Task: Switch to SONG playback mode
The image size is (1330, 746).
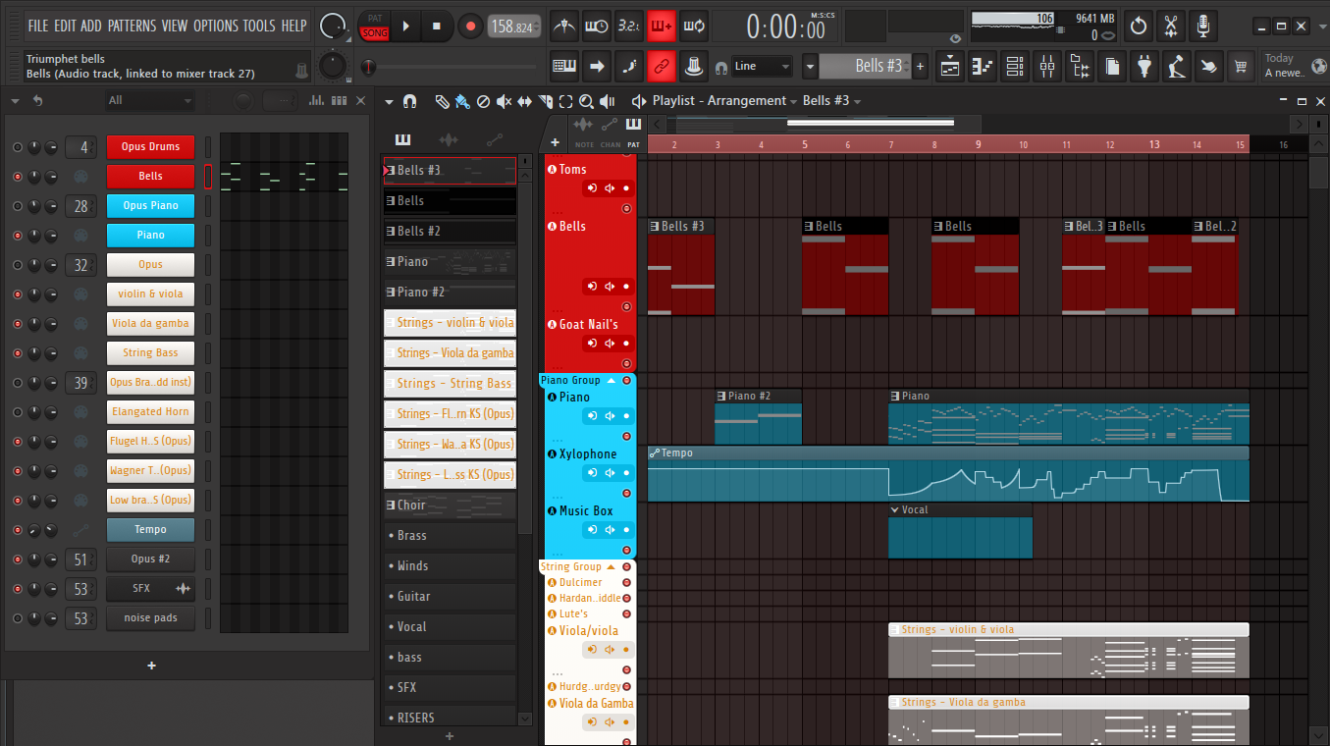Action: click(x=374, y=33)
